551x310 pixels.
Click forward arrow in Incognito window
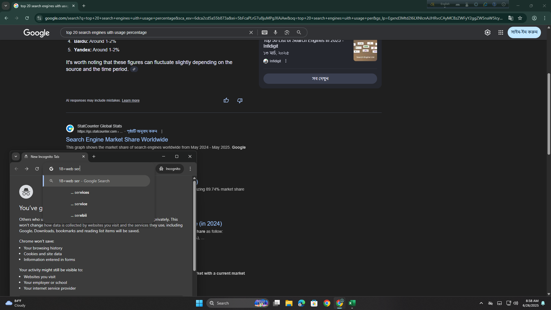click(27, 169)
